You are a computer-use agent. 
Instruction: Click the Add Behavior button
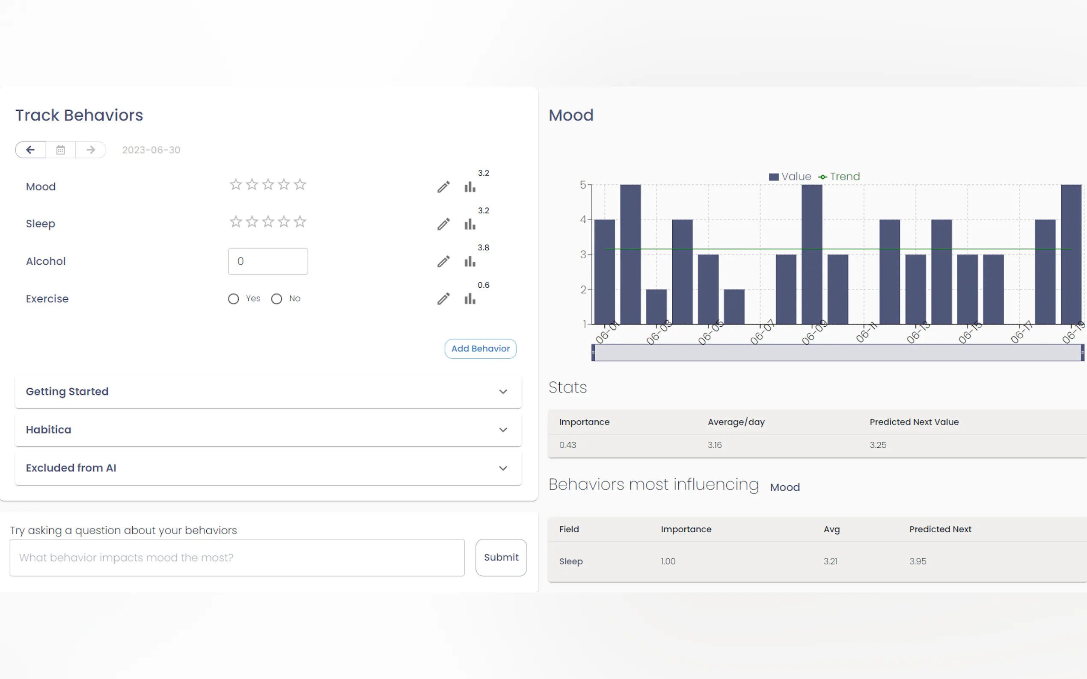tap(480, 348)
